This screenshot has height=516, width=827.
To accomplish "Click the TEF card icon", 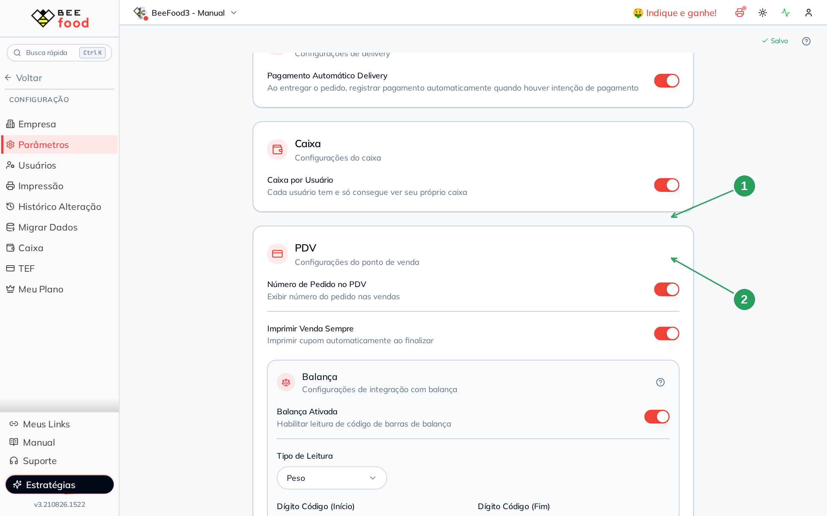I will click(x=10, y=268).
